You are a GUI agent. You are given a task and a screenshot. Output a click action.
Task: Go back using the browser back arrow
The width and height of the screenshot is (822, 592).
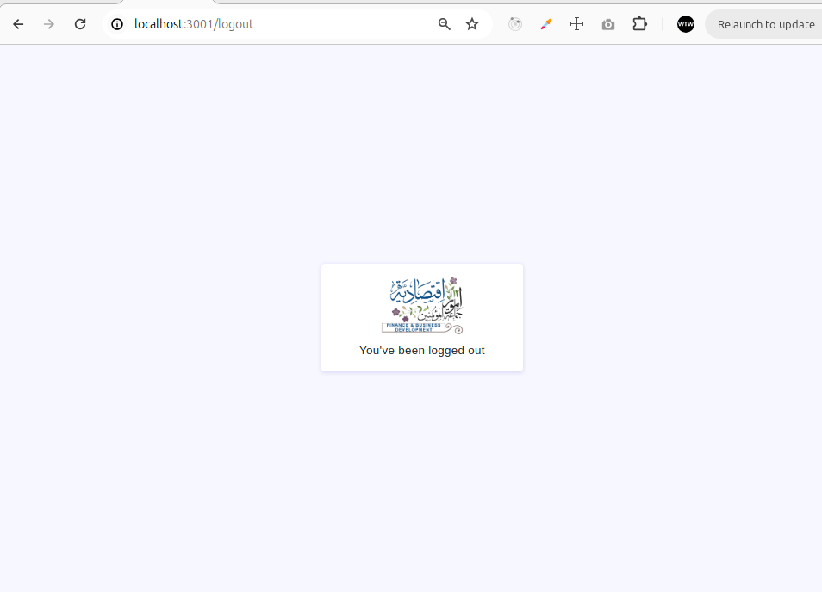tap(18, 24)
